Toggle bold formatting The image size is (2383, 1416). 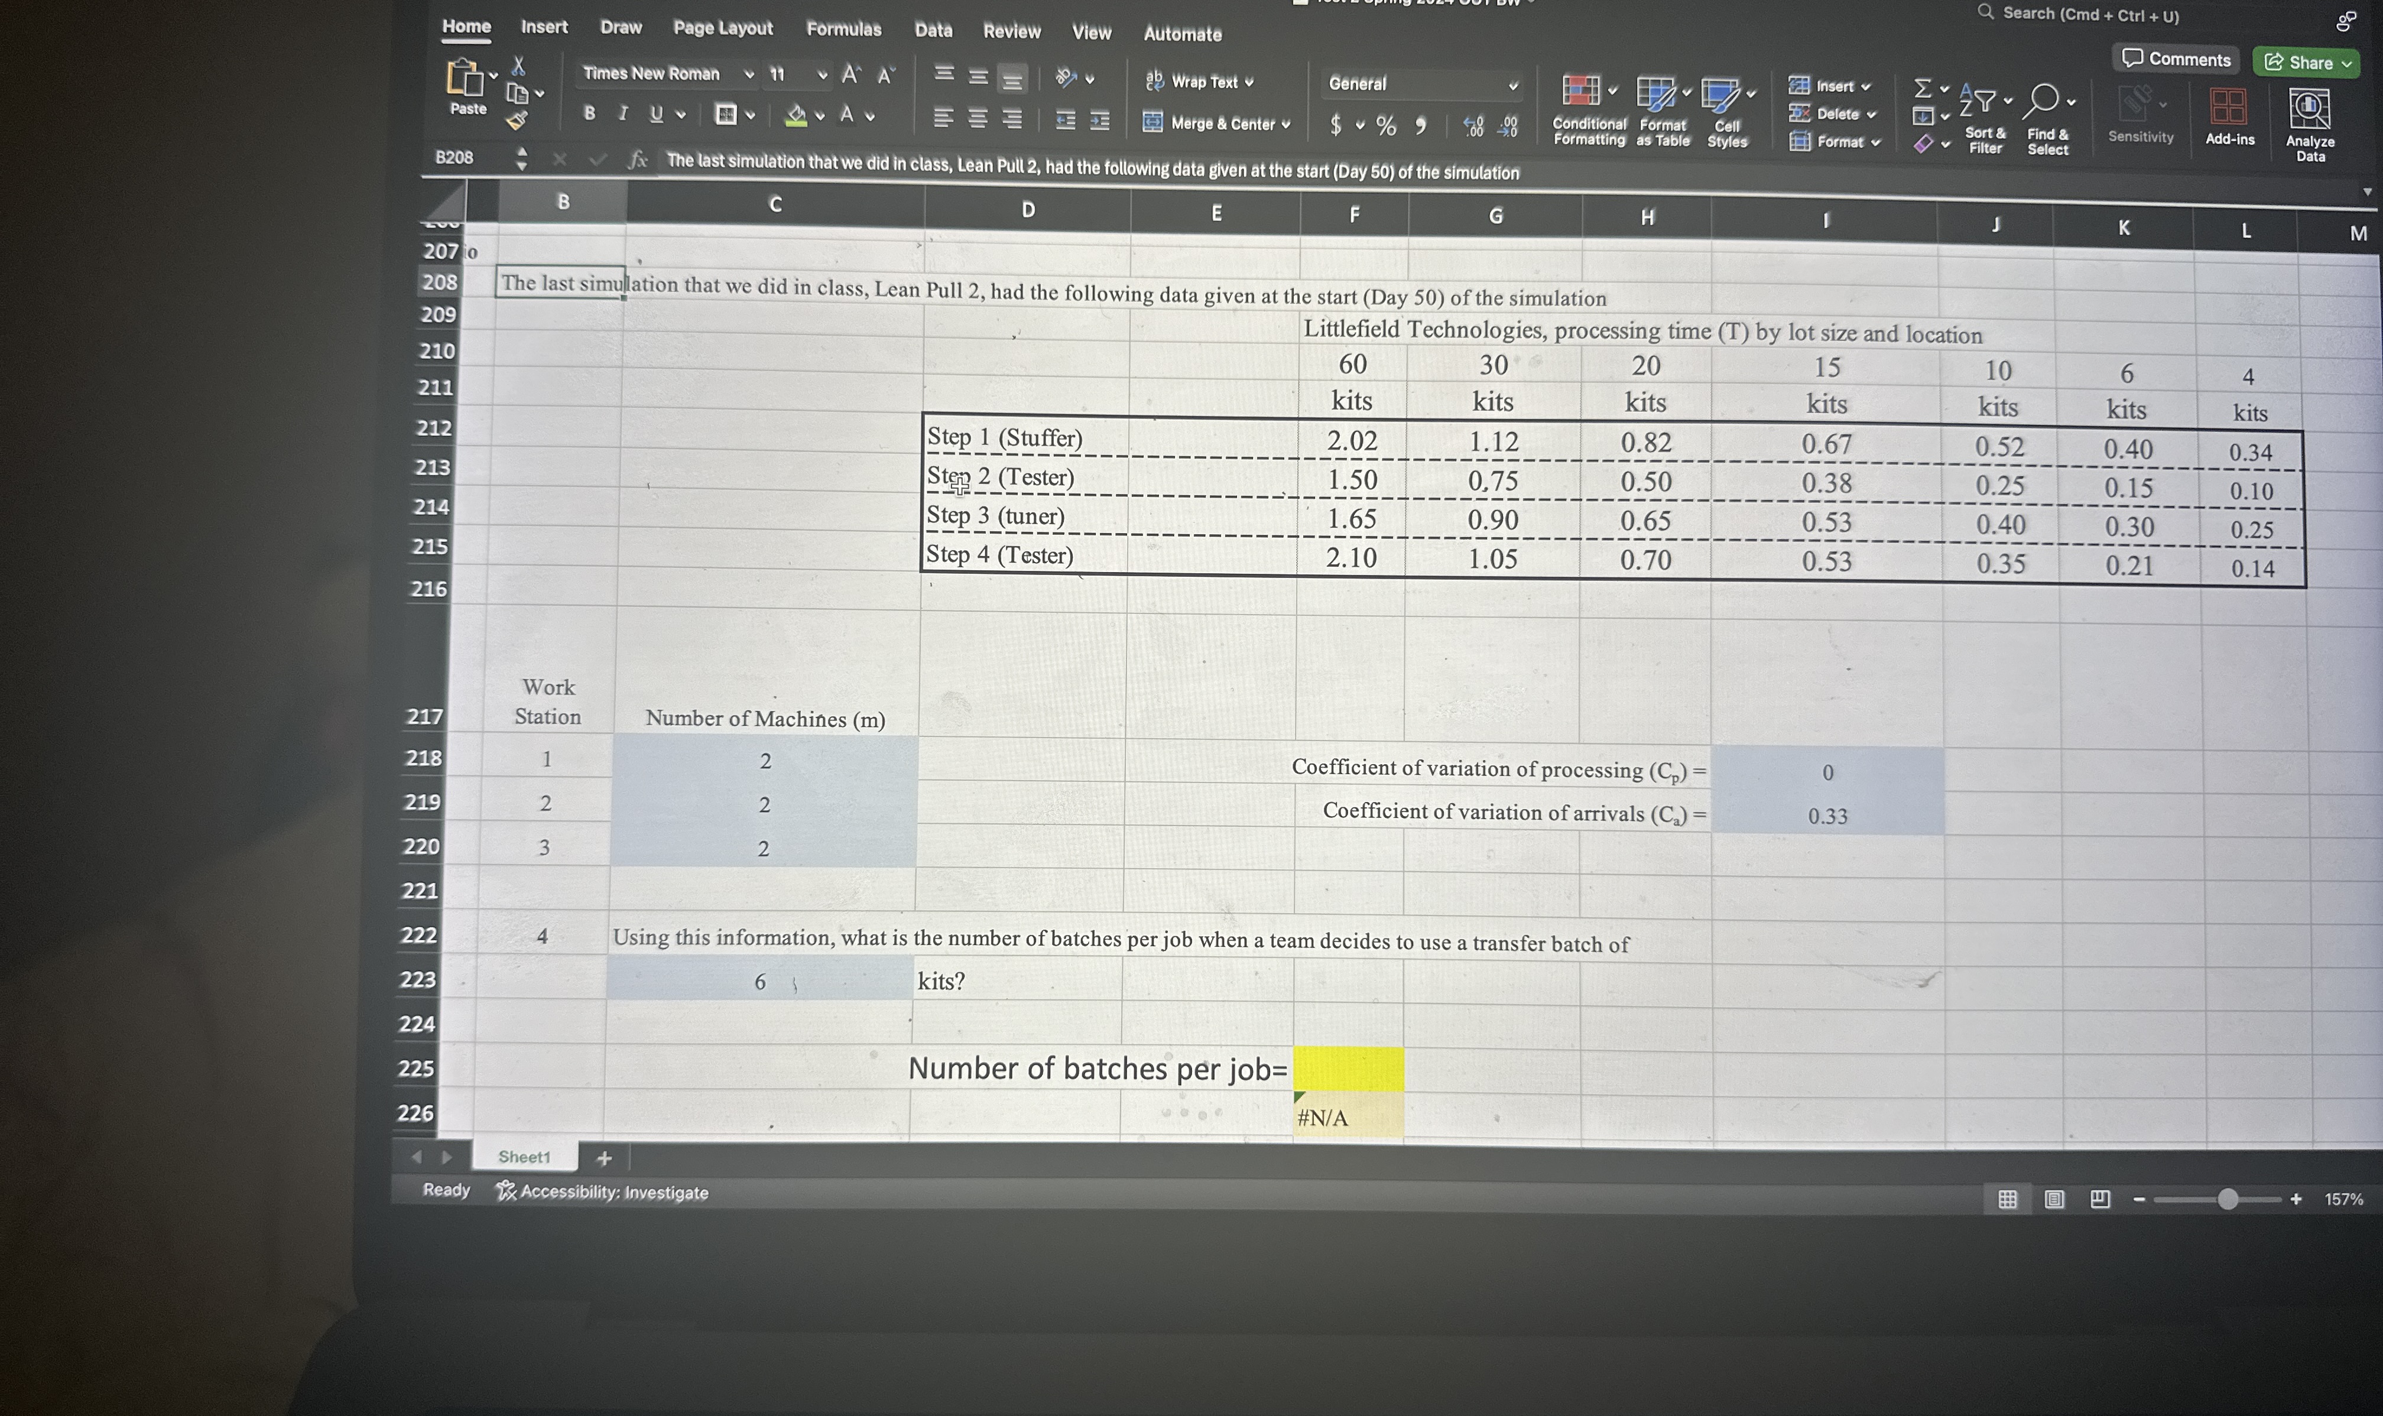(x=589, y=113)
